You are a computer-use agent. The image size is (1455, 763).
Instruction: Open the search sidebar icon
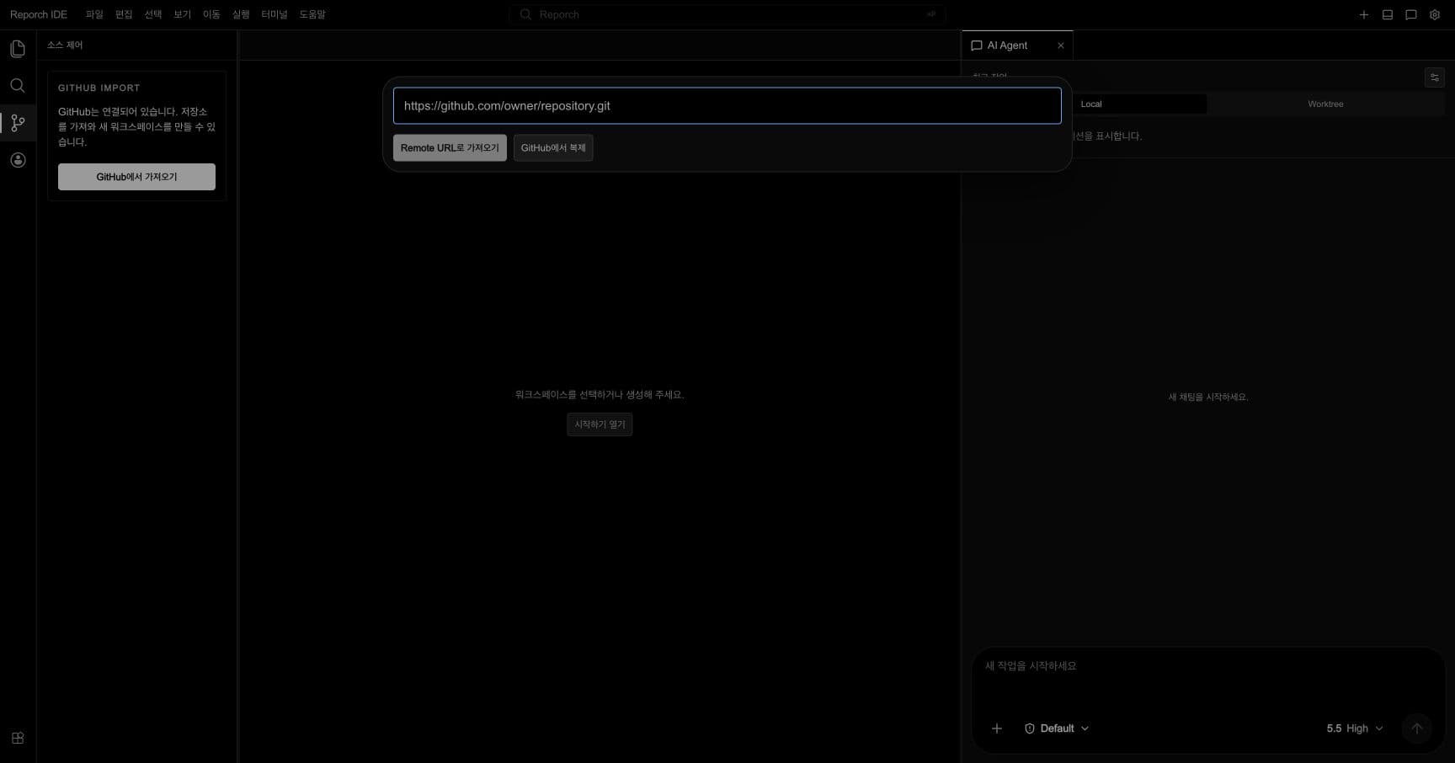click(x=18, y=86)
